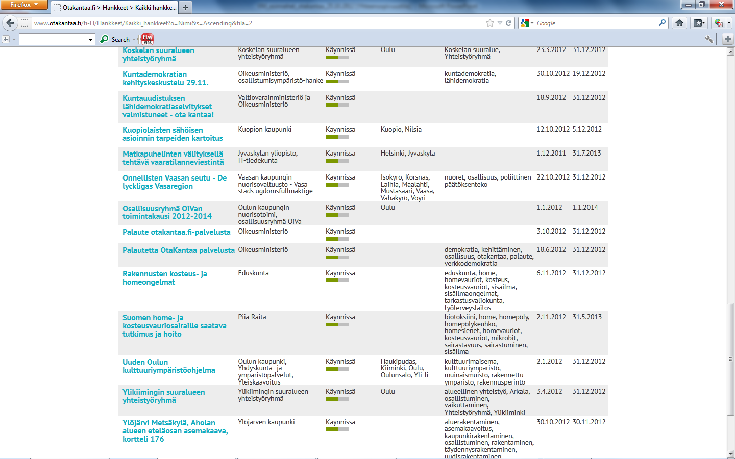The image size is (735, 459).
Task: Click organization text 'Eduskunta'
Action: 253,273
